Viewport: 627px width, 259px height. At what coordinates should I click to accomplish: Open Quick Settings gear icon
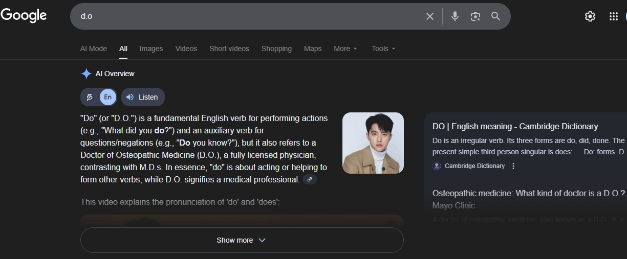[590, 16]
